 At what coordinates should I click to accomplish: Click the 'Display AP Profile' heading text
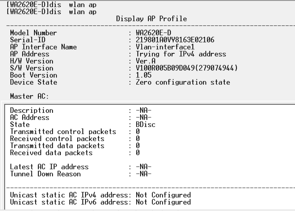151,19
